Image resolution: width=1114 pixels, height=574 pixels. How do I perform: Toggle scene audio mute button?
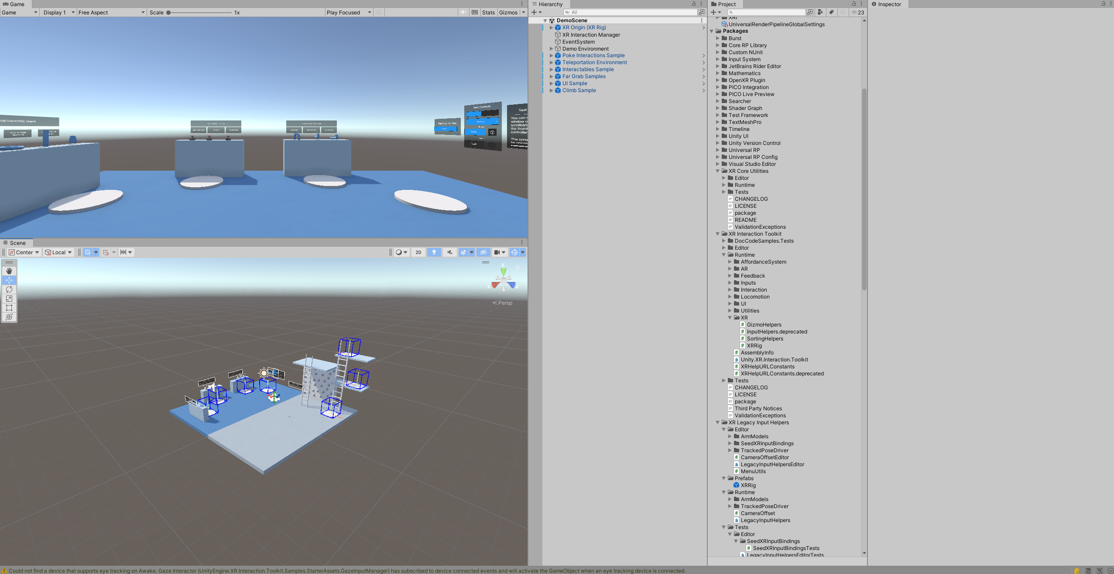[x=449, y=252]
